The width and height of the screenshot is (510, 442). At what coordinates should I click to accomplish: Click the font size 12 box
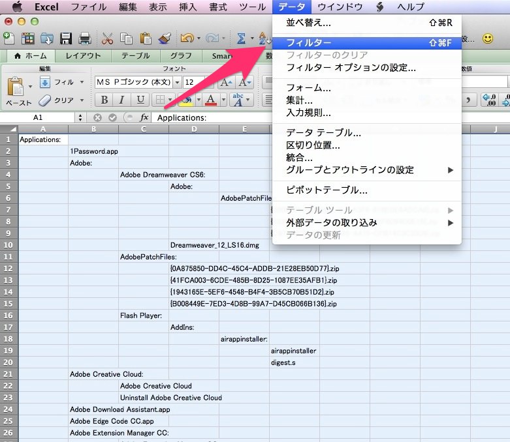click(193, 82)
